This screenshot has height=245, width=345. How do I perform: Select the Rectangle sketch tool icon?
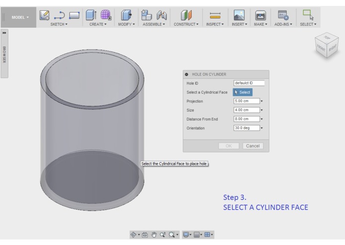[x=74, y=15]
